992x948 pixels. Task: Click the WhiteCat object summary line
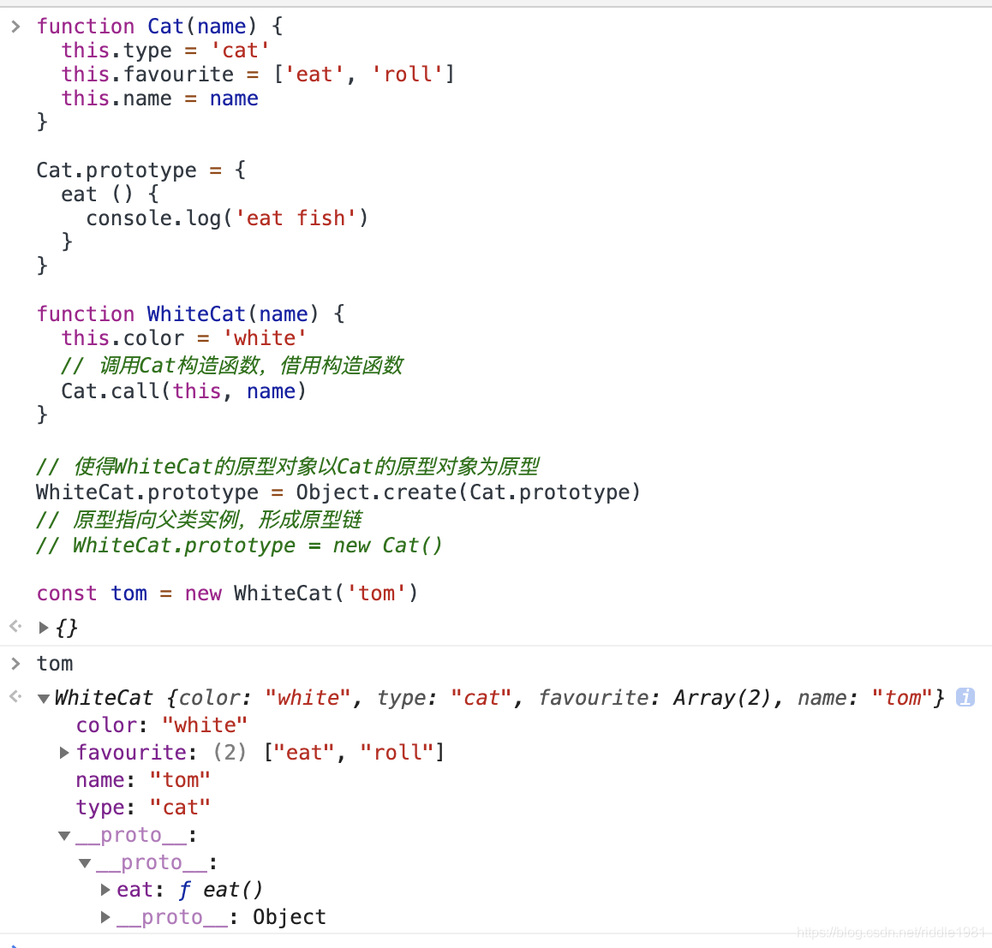pyautogui.click(x=499, y=697)
